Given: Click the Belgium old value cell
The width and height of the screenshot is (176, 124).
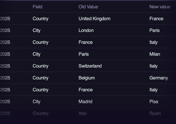Looking at the screenshot, I should click(x=86, y=78).
